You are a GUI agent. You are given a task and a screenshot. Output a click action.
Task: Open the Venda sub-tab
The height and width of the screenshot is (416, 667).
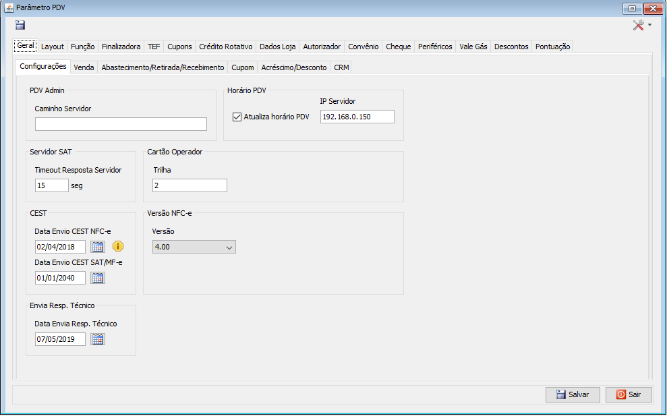pos(84,67)
